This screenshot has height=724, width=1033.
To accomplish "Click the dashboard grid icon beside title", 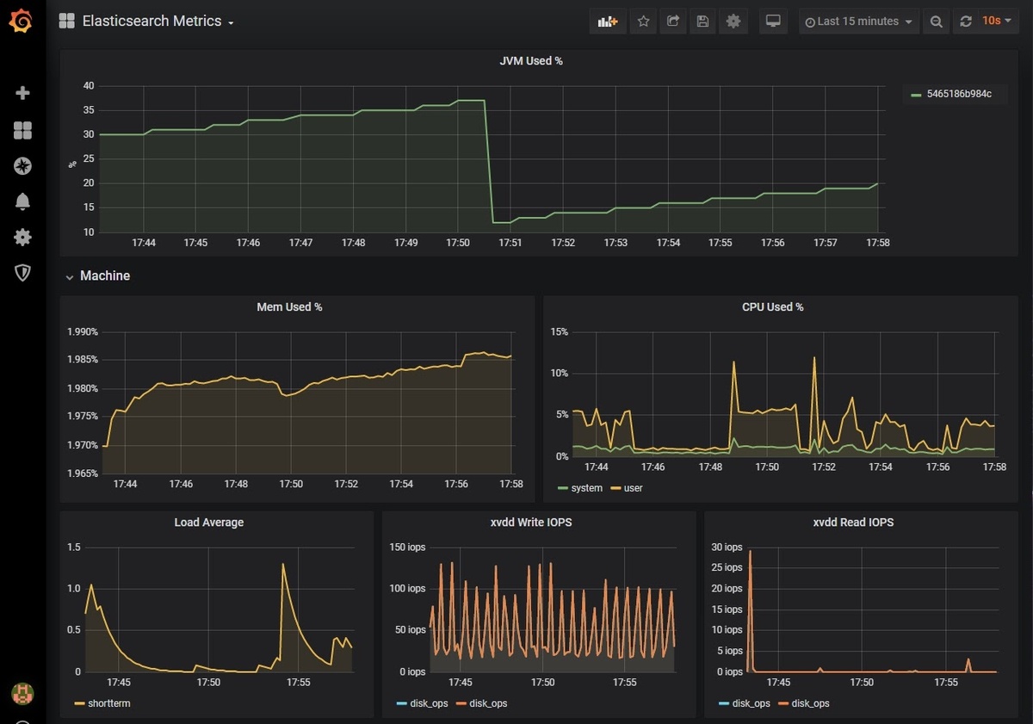I will 66,22.
